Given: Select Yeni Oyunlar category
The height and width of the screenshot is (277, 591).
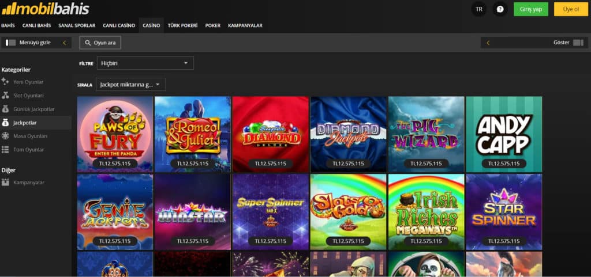Looking at the screenshot, I should [x=28, y=82].
